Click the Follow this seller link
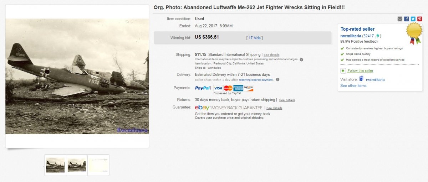 click(360, 71)
